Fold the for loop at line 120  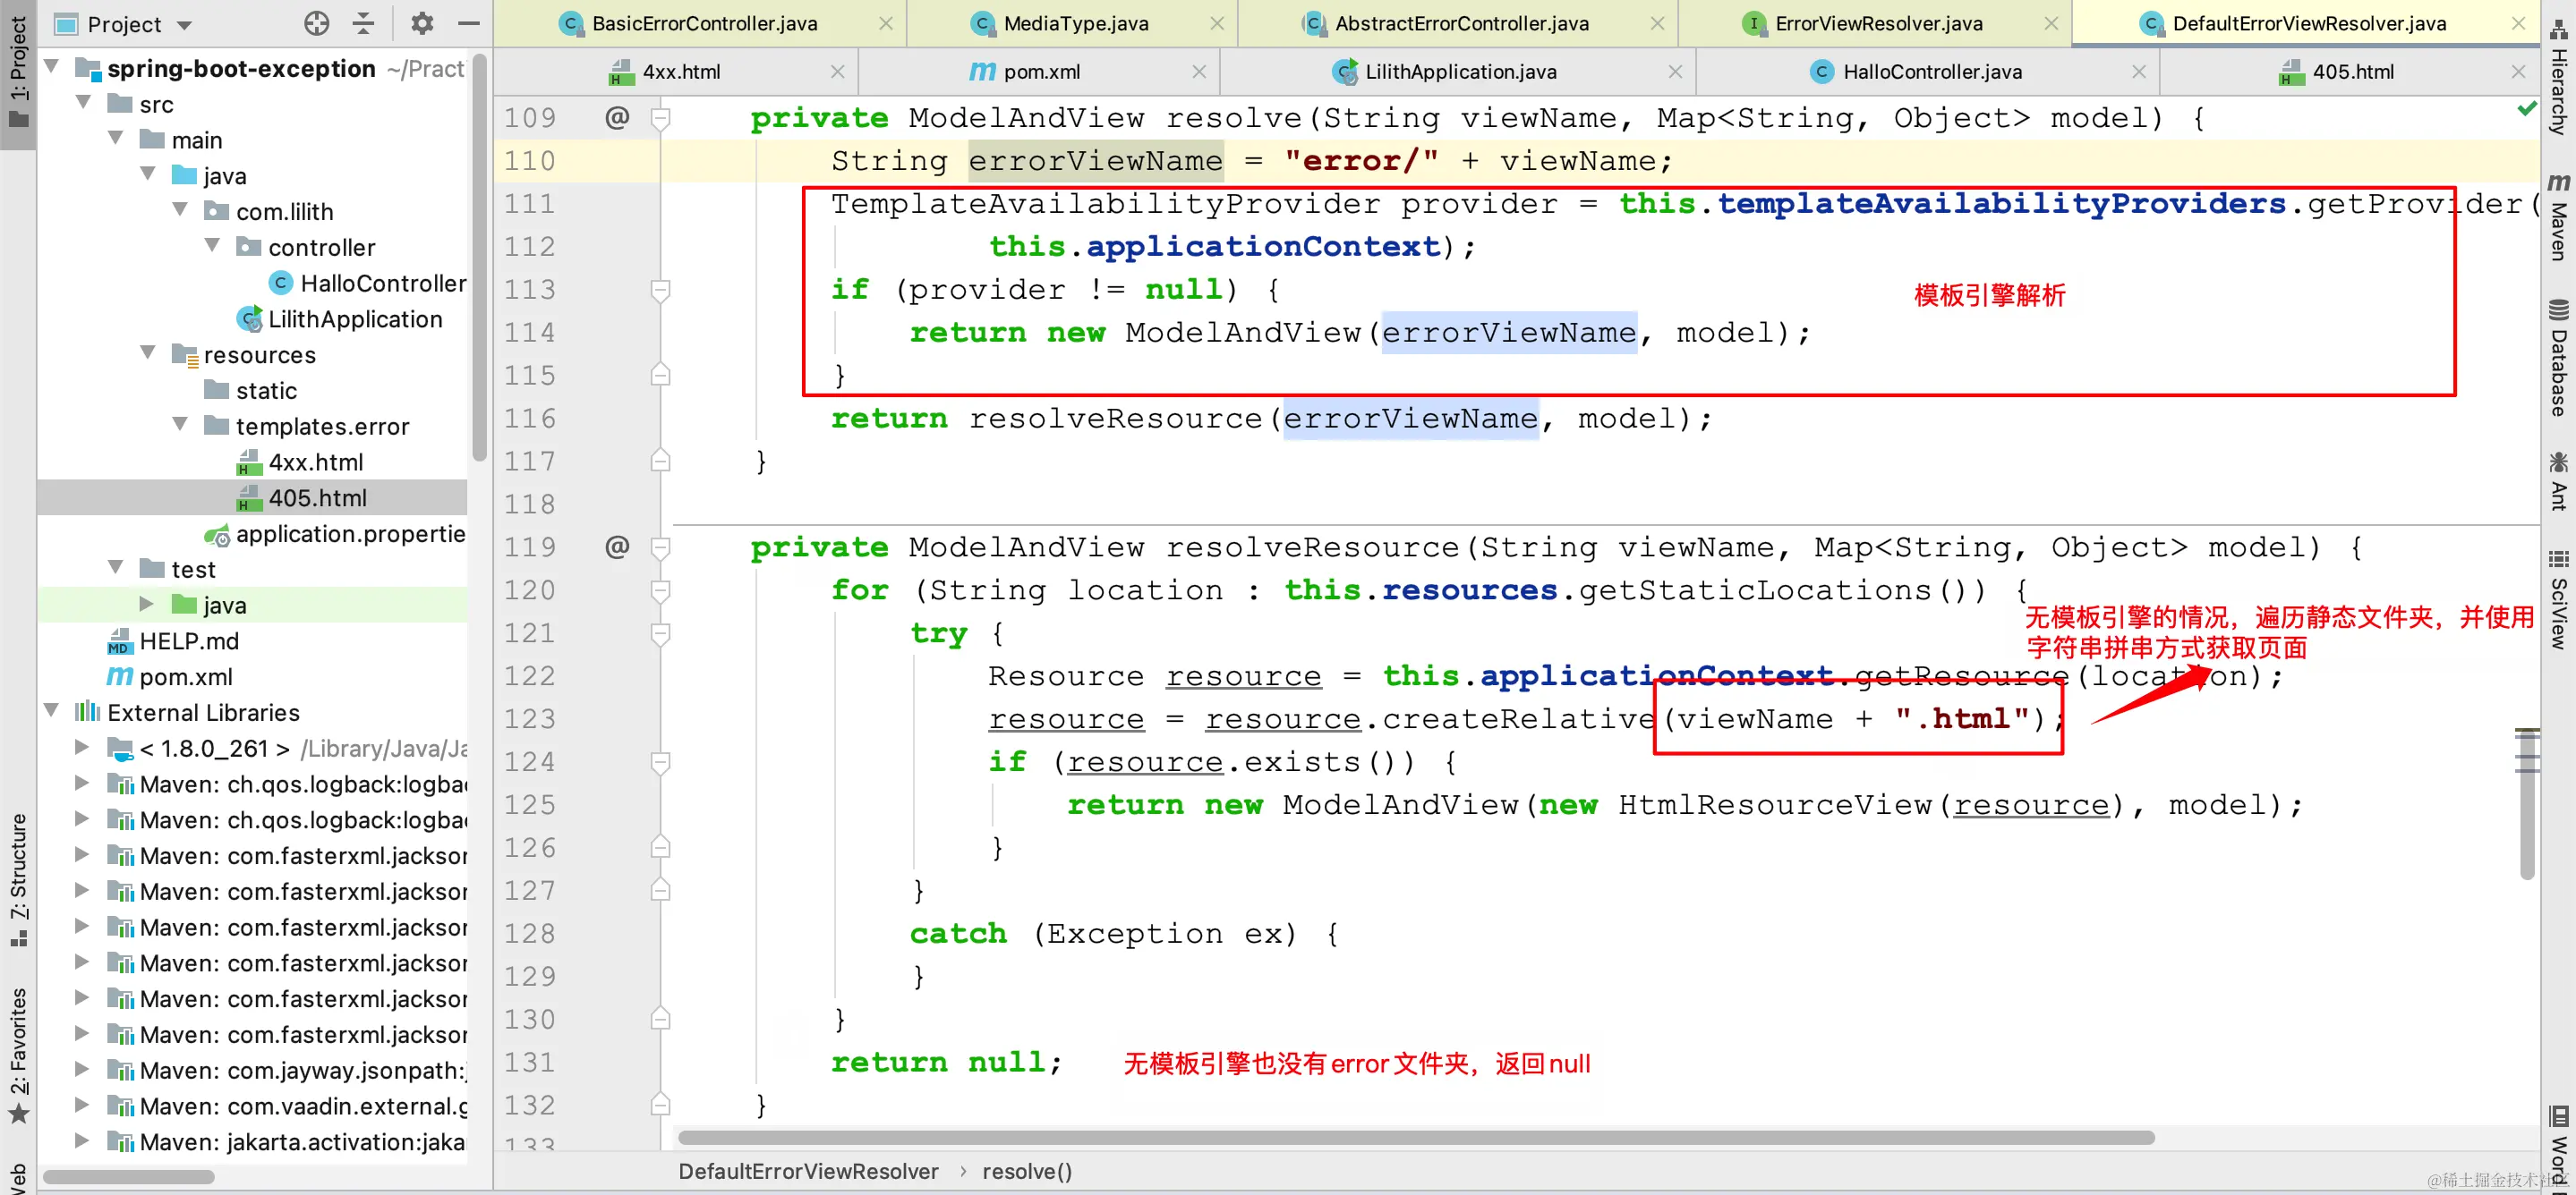click(660, 591)
